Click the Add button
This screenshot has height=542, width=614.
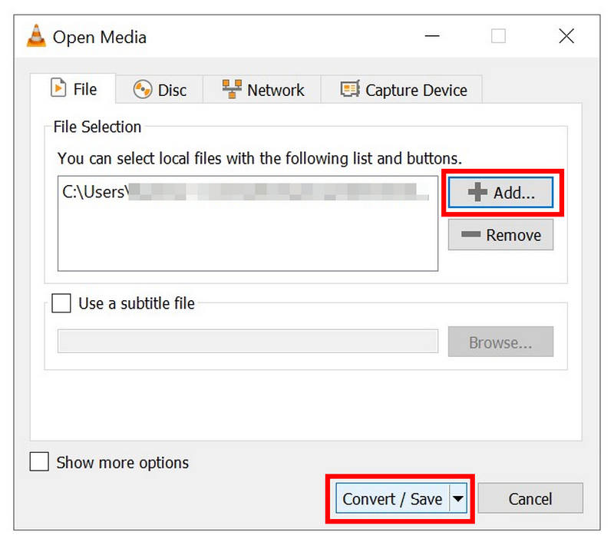click(x=500, y=192)
